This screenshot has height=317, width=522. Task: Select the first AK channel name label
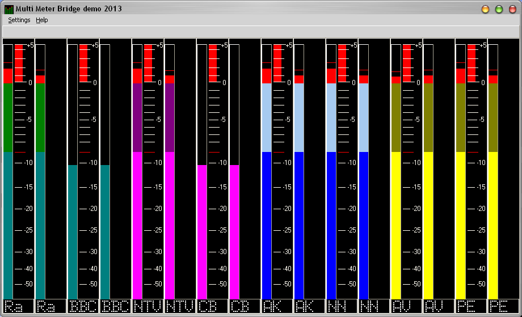[277, 307]
